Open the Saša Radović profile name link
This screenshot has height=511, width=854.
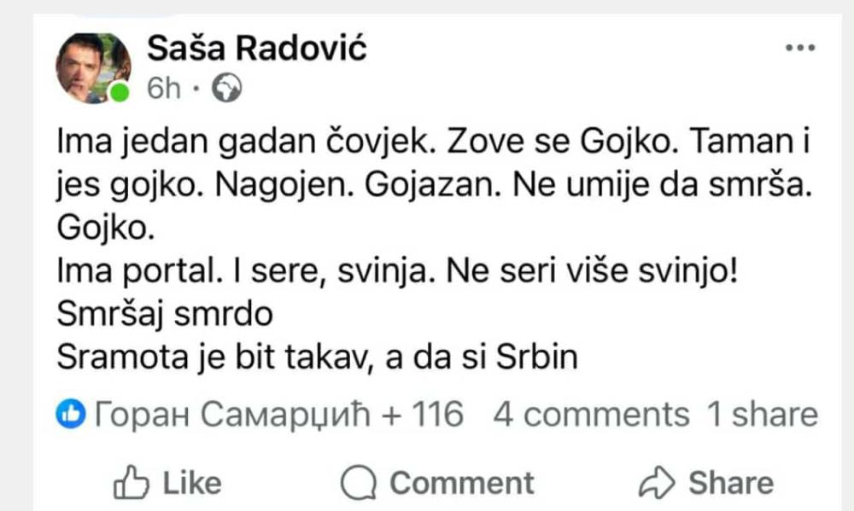(256, 49)
